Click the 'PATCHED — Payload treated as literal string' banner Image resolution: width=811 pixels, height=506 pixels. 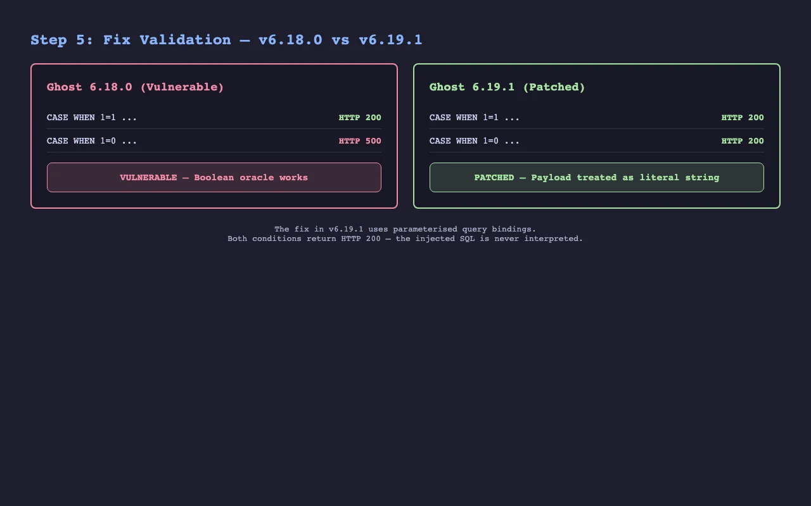[x=597, y=178]
